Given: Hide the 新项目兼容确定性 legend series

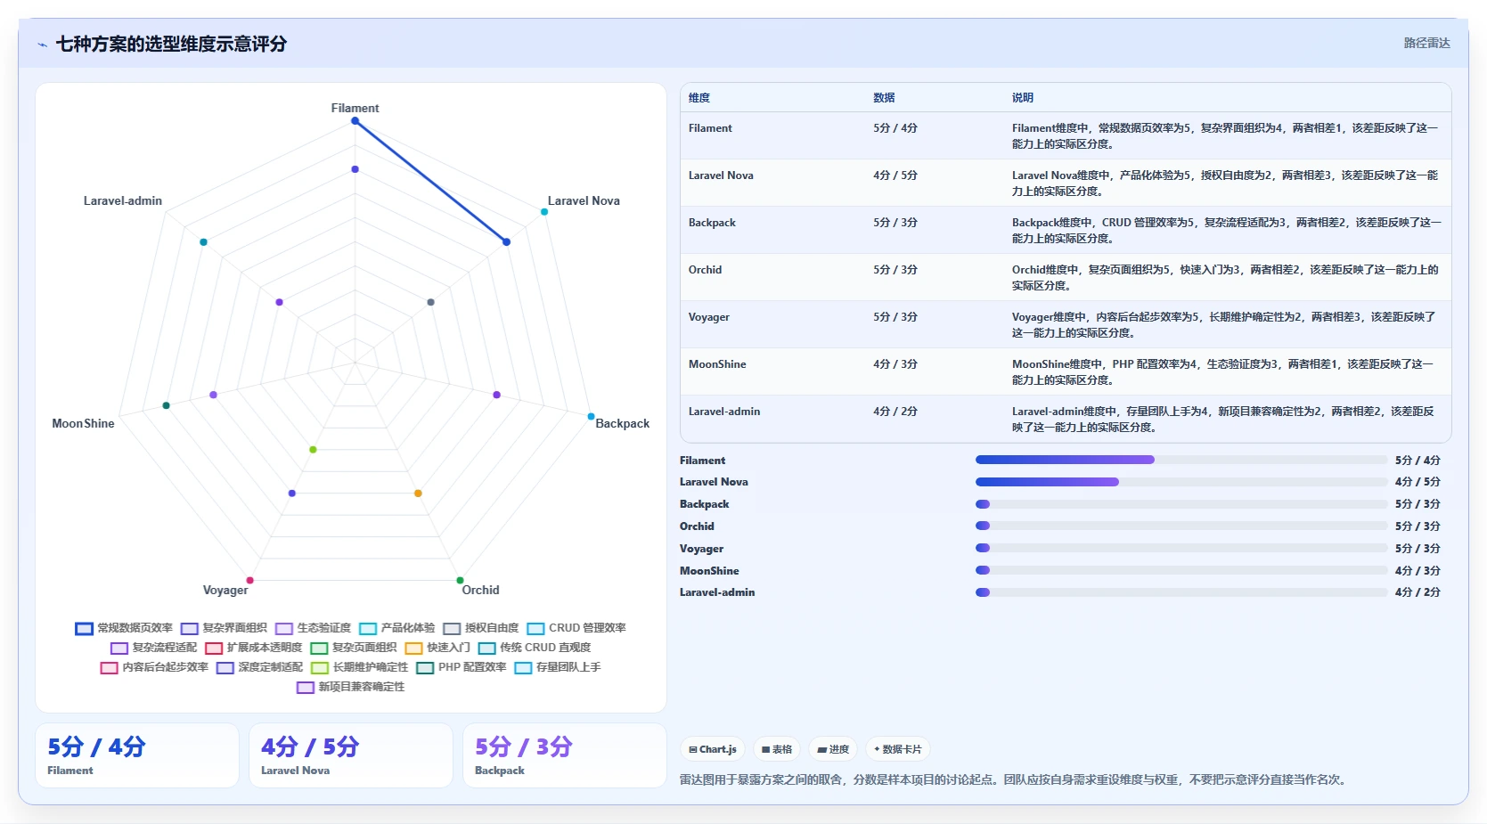Looking at the screenshot, I should pyautogui.click(x=351, y=687).
